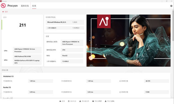This screenshot has height=104, width=174.
Task: Click the 1.9.496.0 value in the 应用程序版本 card
Action: (76, 28)
